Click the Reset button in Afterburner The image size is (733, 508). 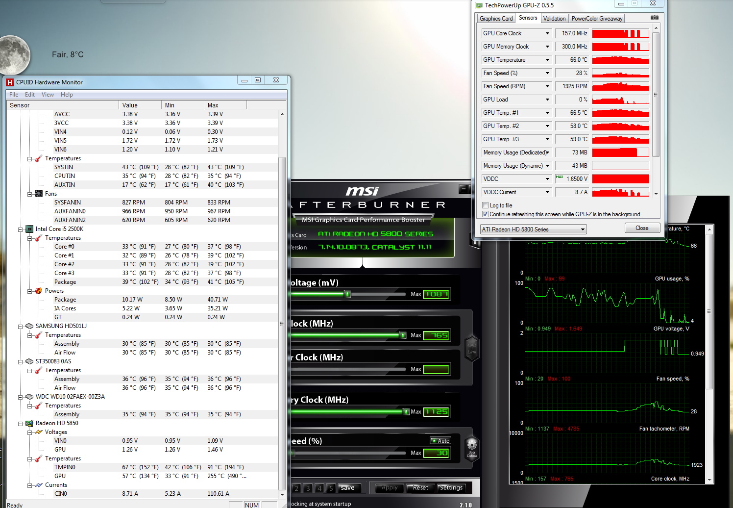point(420,488)
